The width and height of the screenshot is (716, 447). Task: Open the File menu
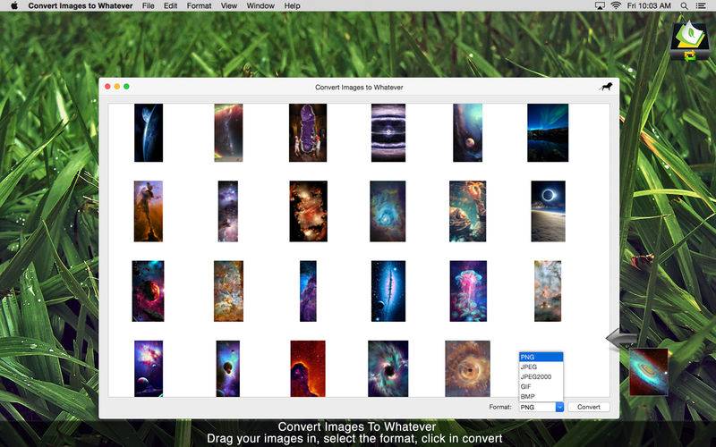pos(148,6)
